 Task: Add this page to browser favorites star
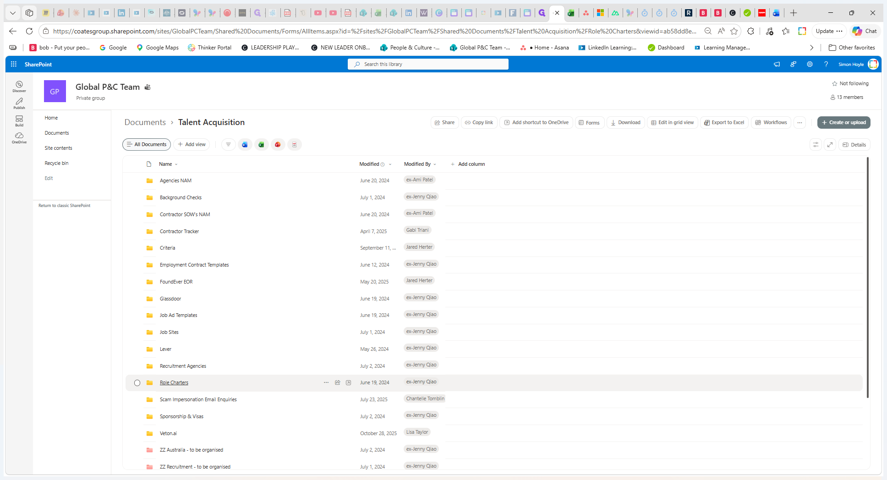734,31
